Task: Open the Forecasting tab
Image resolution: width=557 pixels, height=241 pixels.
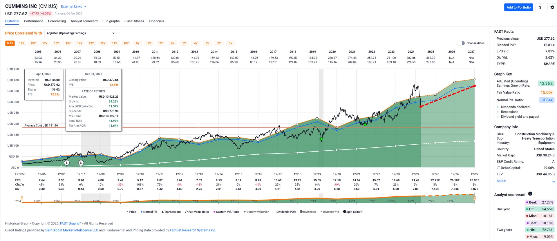Action: click(57, 21)
